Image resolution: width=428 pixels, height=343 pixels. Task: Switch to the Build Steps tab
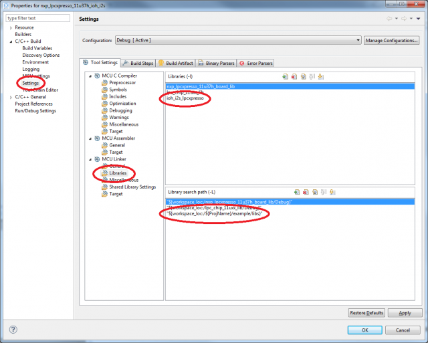[138, 63]
